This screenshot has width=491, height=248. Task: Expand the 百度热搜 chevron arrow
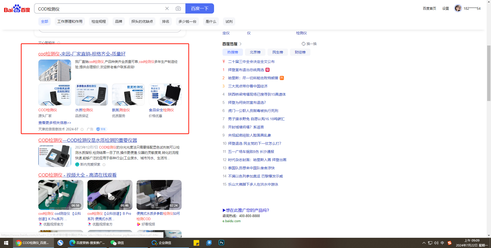click(x=241, y=44)
